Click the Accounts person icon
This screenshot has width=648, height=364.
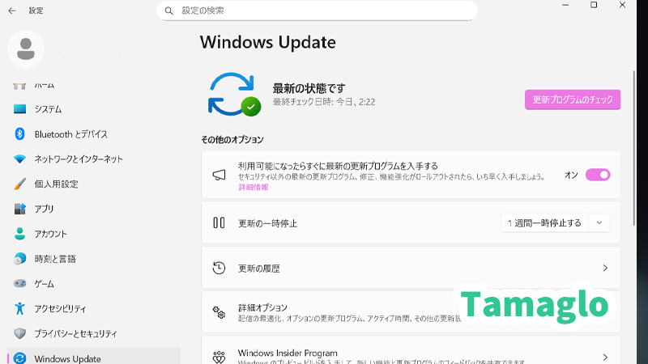(19, 234)
